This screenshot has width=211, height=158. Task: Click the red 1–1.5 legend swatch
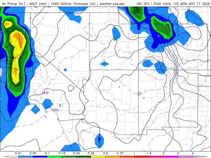[142, 157]
